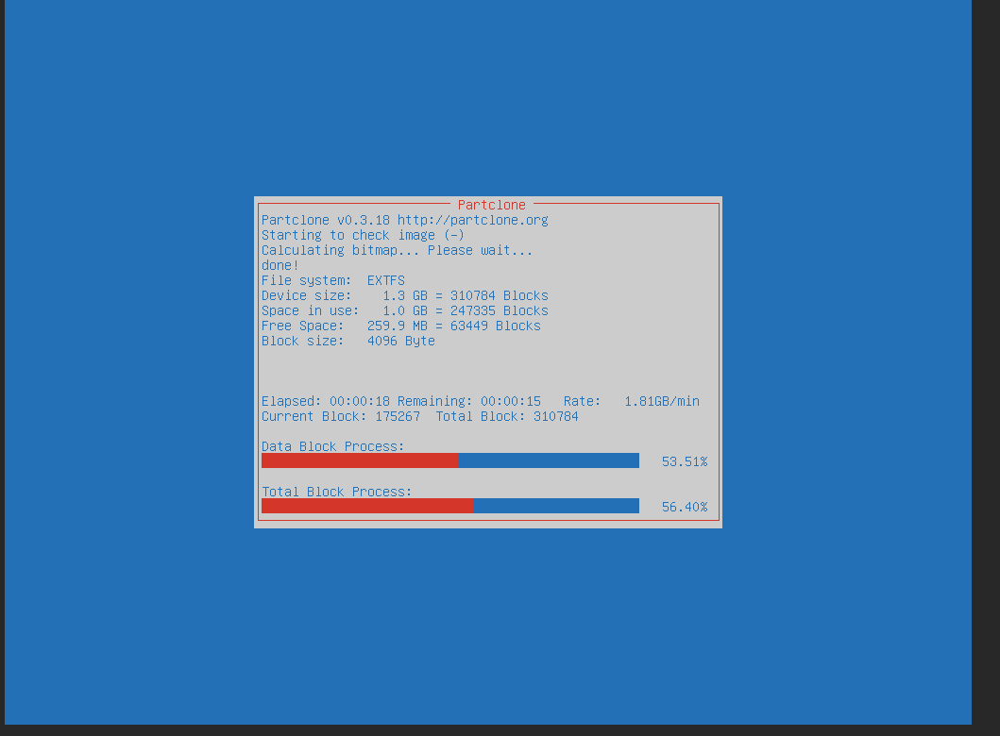
Task: Click the 'done!' status line
Action: pos(280,265)
